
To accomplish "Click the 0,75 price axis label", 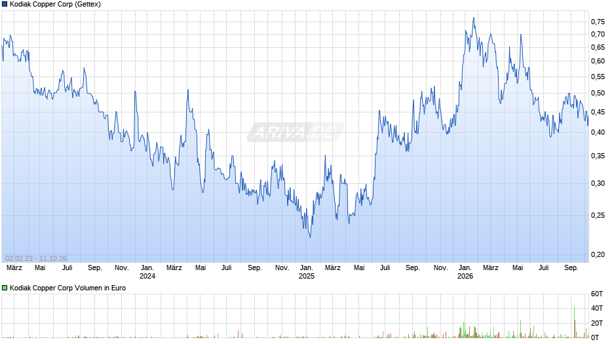I will pos(598,22).
